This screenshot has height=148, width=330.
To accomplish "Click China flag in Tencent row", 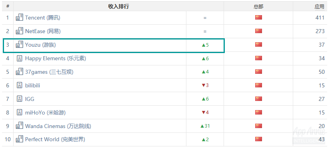I will pos(258,18).
